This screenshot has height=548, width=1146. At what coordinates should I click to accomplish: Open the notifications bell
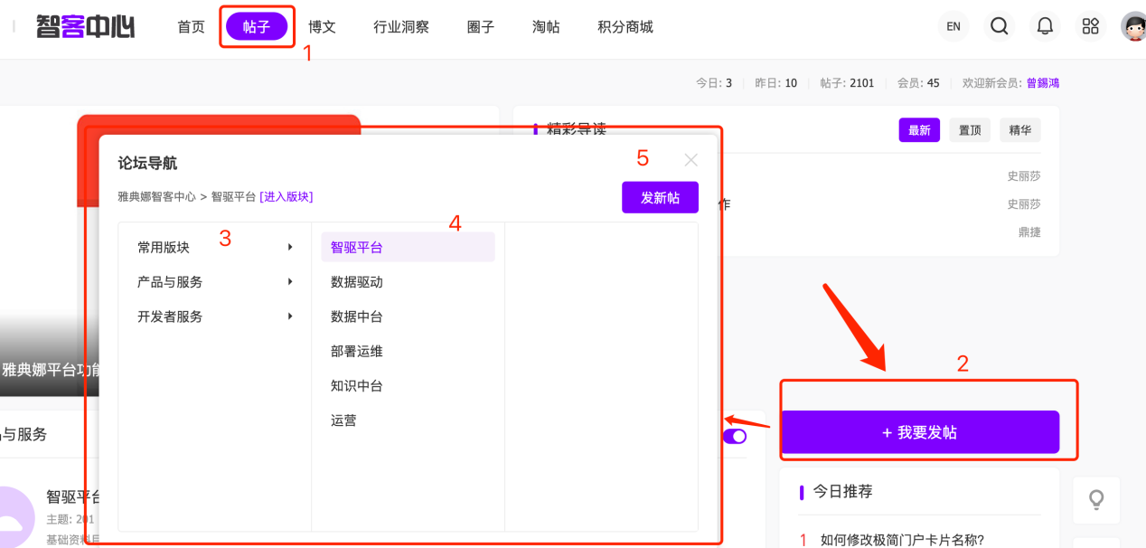pos(1045,26)
